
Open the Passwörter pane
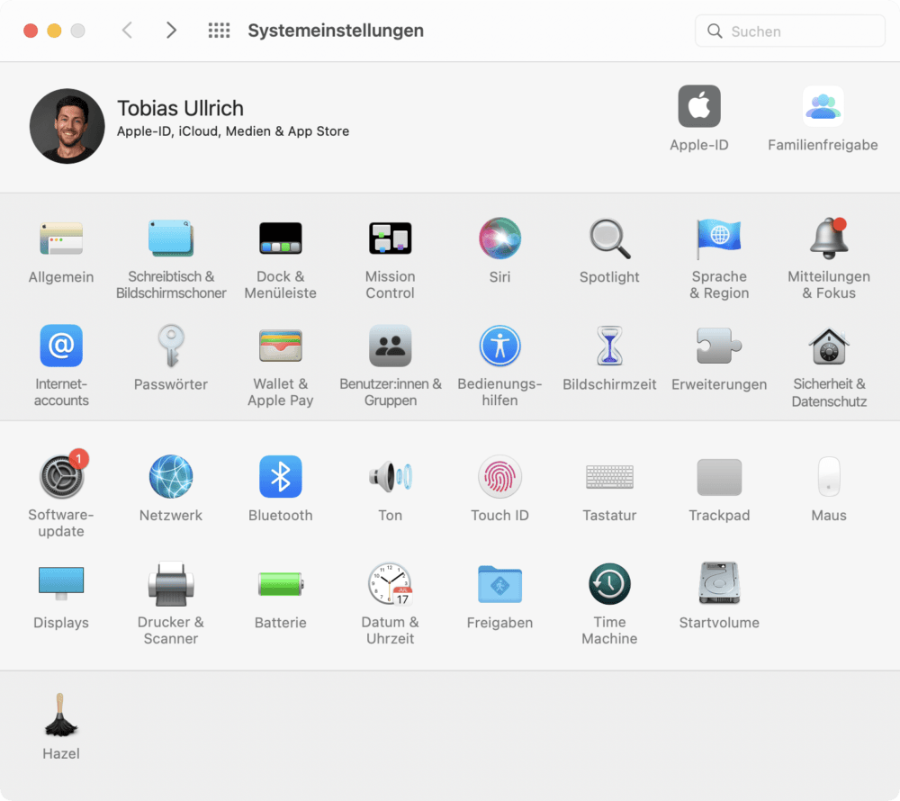171,346
